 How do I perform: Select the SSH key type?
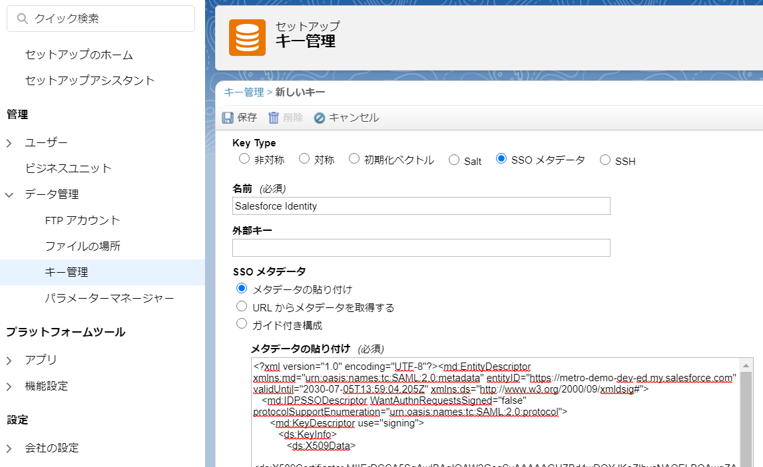605,160
